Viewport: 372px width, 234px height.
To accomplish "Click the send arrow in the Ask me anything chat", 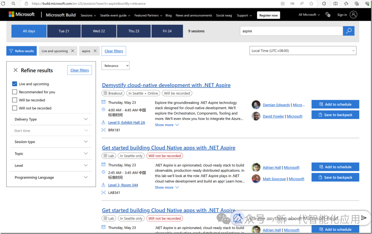I will click(x=364, y=218).
